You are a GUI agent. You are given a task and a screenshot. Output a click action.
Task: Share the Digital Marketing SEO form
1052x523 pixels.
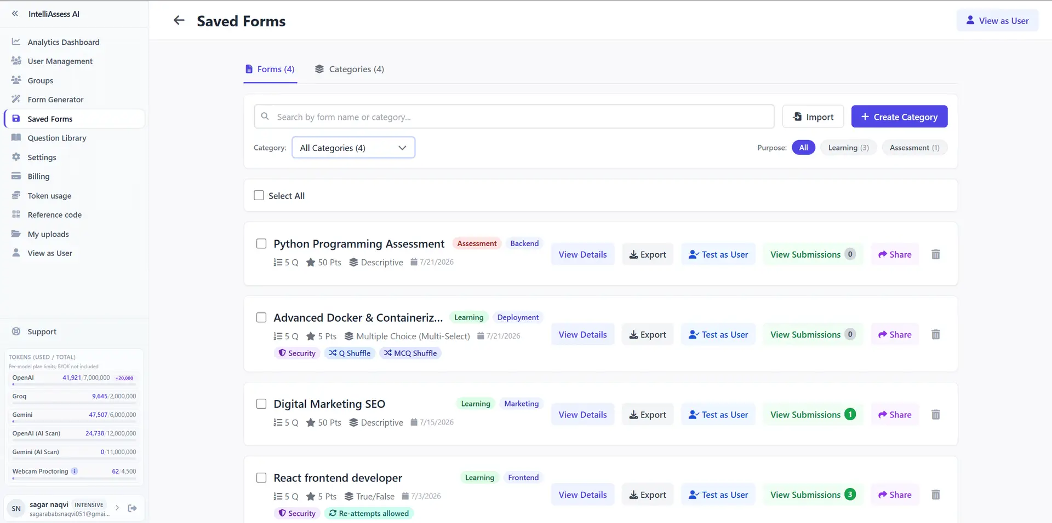coord(895,415)
